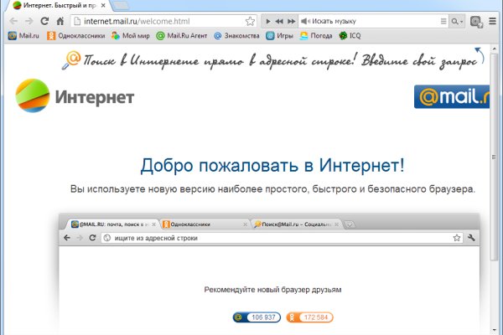This screenshot has height=335, width=503.
Task: Skip to the next music track
Action: coord(290,21)
